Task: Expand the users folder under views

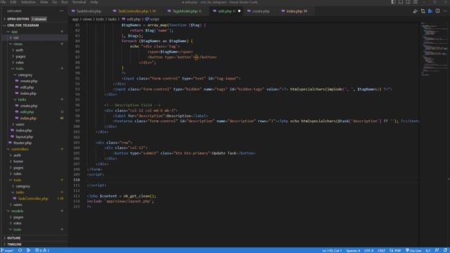Action: tap(20, 124)
